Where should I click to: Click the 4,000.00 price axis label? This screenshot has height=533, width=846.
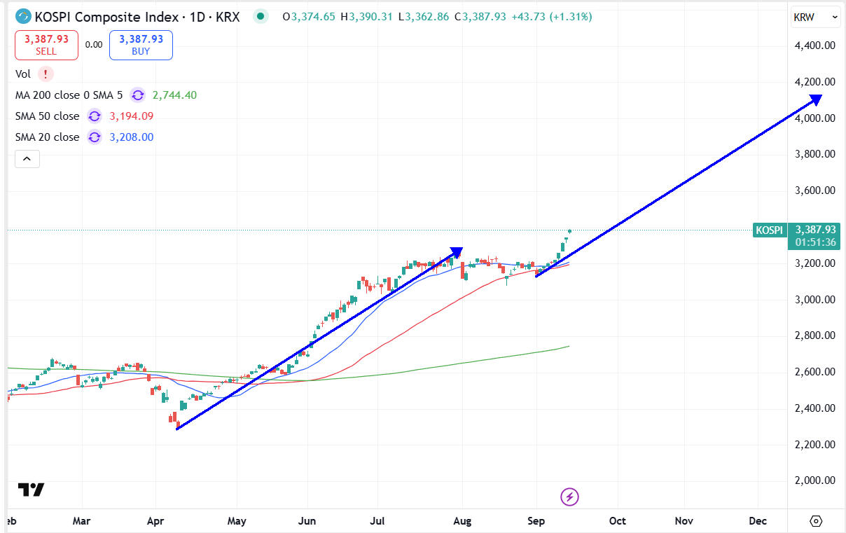(815, 118)
